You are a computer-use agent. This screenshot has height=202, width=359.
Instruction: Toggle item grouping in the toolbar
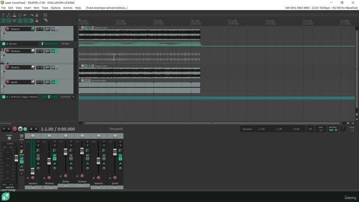click(x=9, y=21)
